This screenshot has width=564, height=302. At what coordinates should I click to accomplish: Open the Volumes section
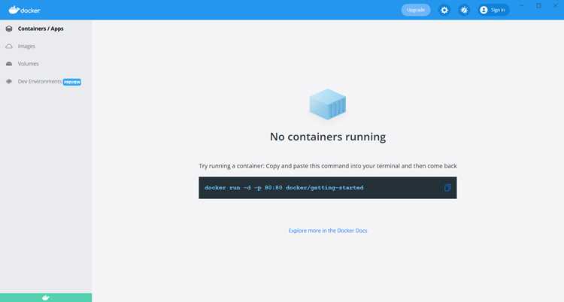28,64
